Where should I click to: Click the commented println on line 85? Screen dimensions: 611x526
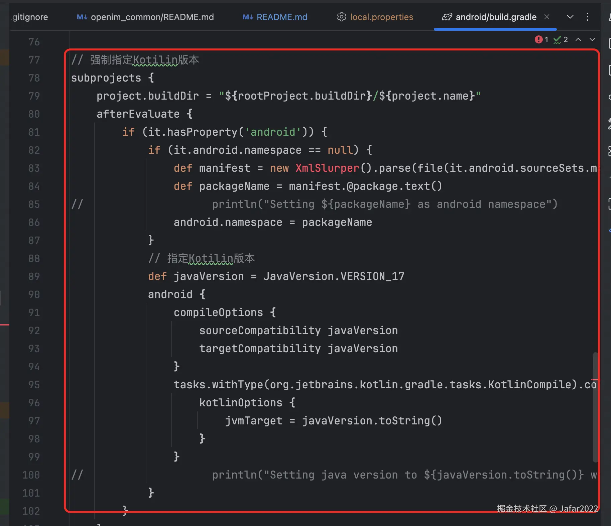[385, 204]
